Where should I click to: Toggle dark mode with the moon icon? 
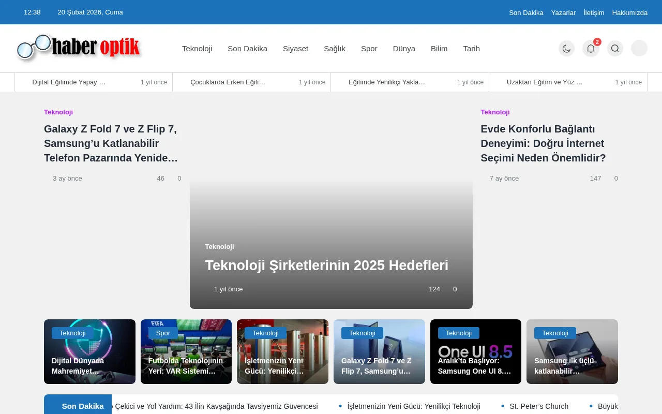coord(566,48)
